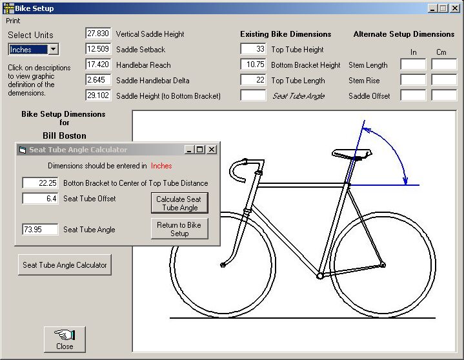The width and height of the screenshot is (464, 360).
Task: Click the Bike Setup window title bar icon
Action: 8,8
